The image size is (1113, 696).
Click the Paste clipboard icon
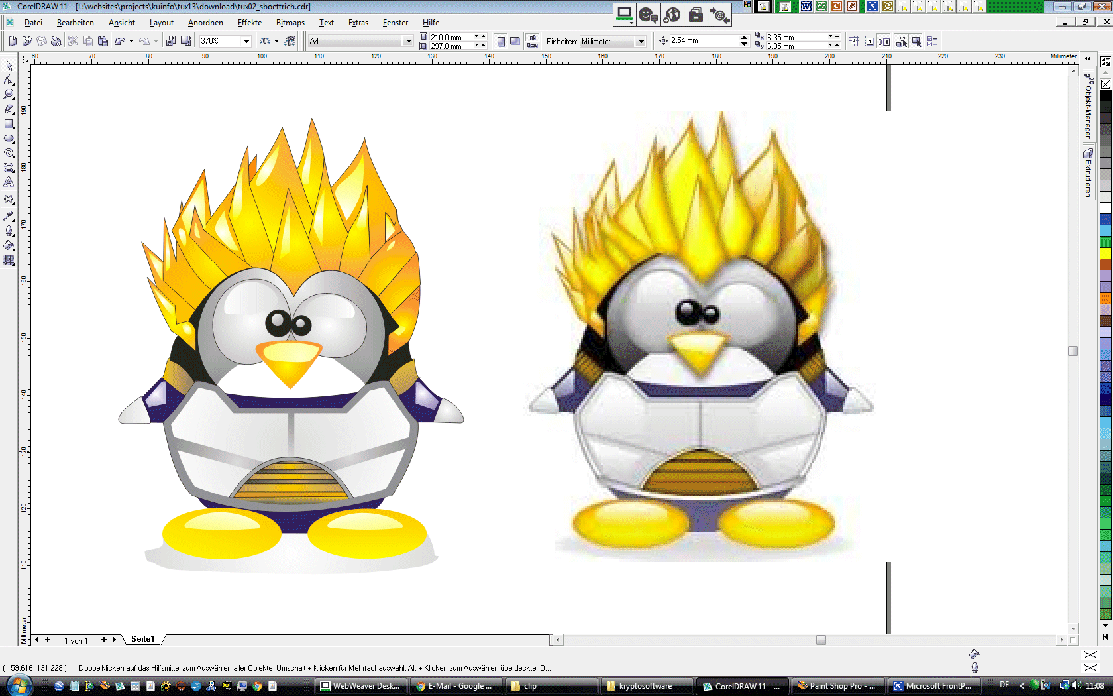[x=103, y=41]
